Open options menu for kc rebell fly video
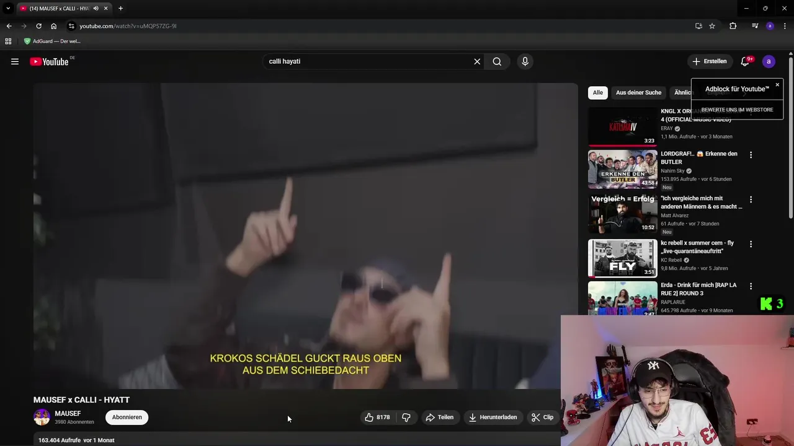The image size is (794, 446). tap(751, 244)
